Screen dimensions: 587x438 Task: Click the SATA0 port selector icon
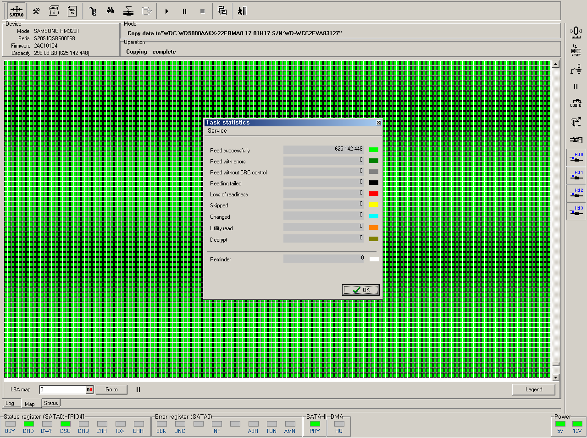(x=16, y=11)
